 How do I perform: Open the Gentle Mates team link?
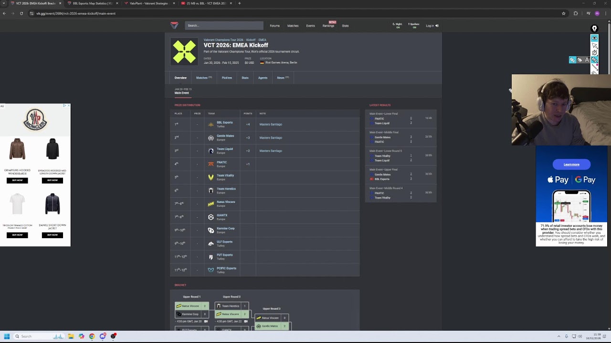225,136
